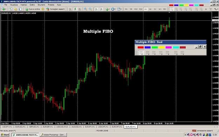Image resolution: width=219 pixels, height=137 pixels.
Task: Zoom out the chart with magnifier minus
Action: tap(90, 9)
